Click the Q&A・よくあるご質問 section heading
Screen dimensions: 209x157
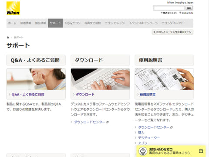(35, 60)
